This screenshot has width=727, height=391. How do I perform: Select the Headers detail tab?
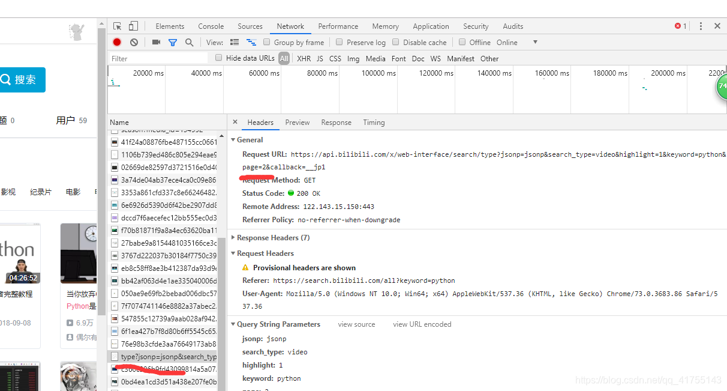click(260, 122)
